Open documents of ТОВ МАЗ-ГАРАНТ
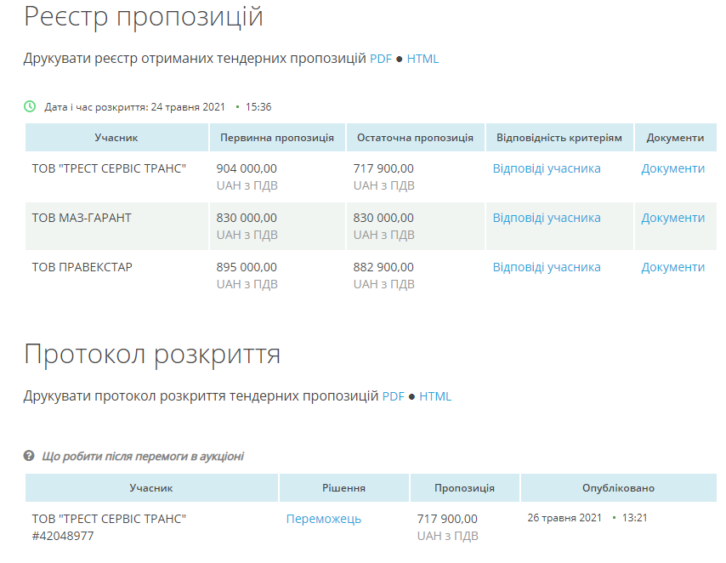 point(672,218)
